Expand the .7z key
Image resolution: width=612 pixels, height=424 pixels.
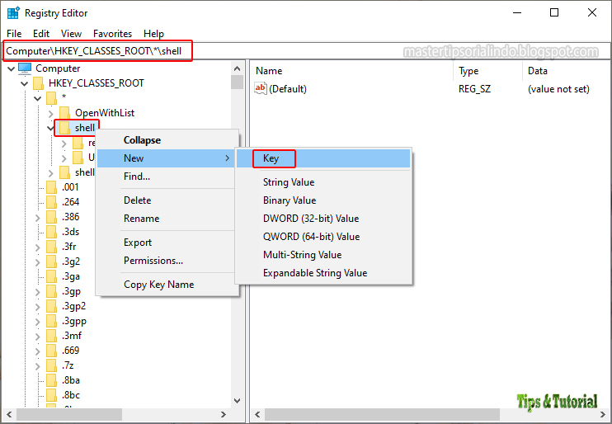point(38,365)
